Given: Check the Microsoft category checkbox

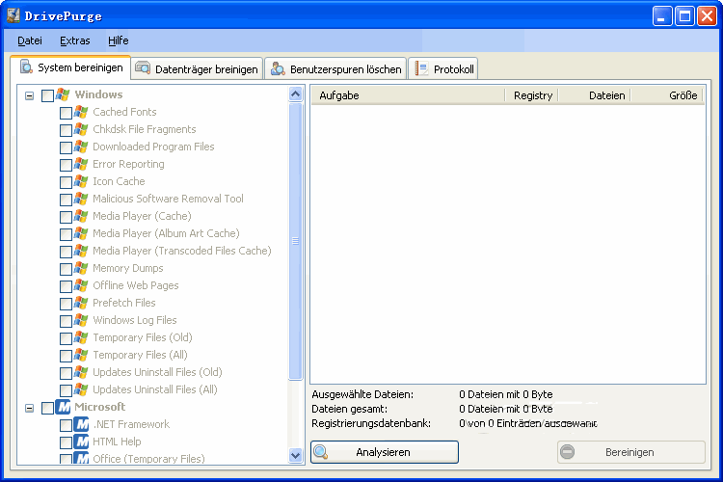Looking at the screenshot, I should click(47, 408).
